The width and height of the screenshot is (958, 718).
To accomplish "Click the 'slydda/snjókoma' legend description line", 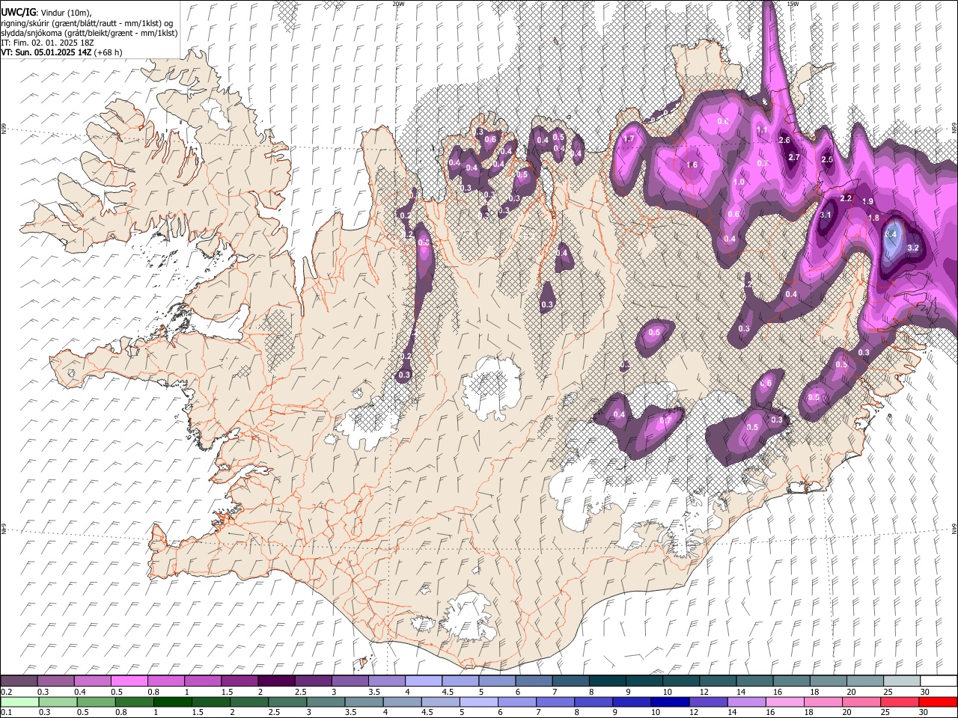I will click(x=89, y=33).
